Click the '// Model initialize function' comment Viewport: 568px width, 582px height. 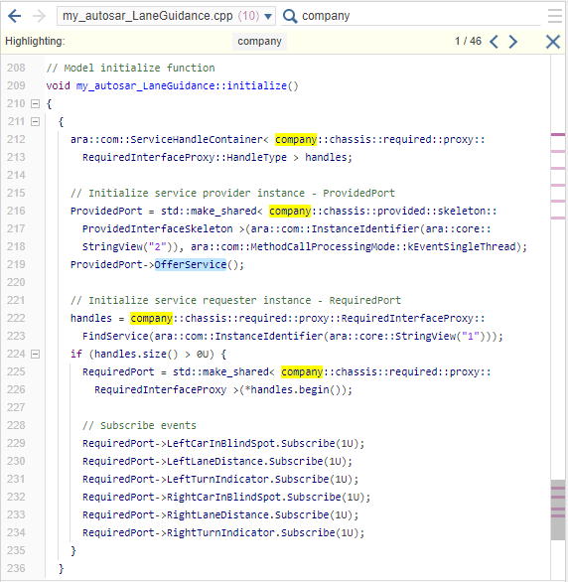[x=130, y=68]
